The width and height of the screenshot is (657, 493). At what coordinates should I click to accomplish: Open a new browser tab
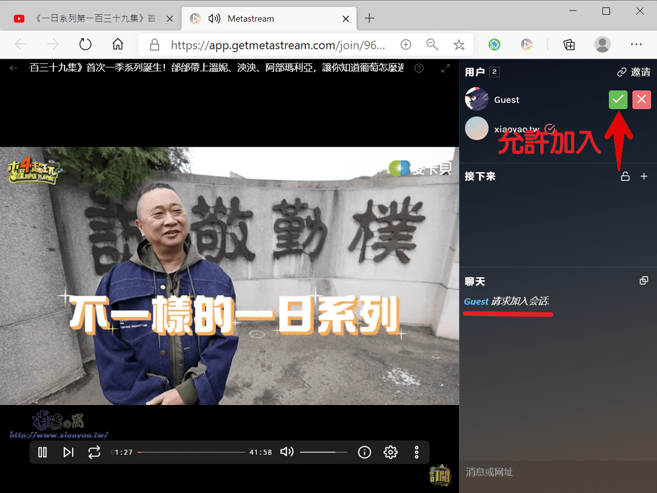point(369,18)
